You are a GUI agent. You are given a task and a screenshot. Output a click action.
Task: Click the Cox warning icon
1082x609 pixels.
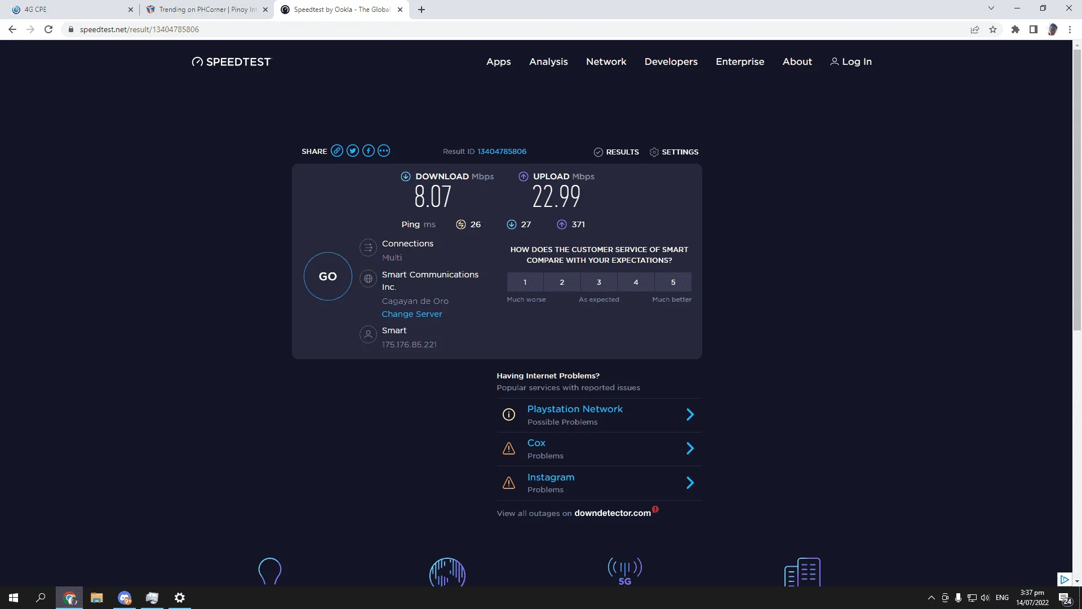click(509, 449)
